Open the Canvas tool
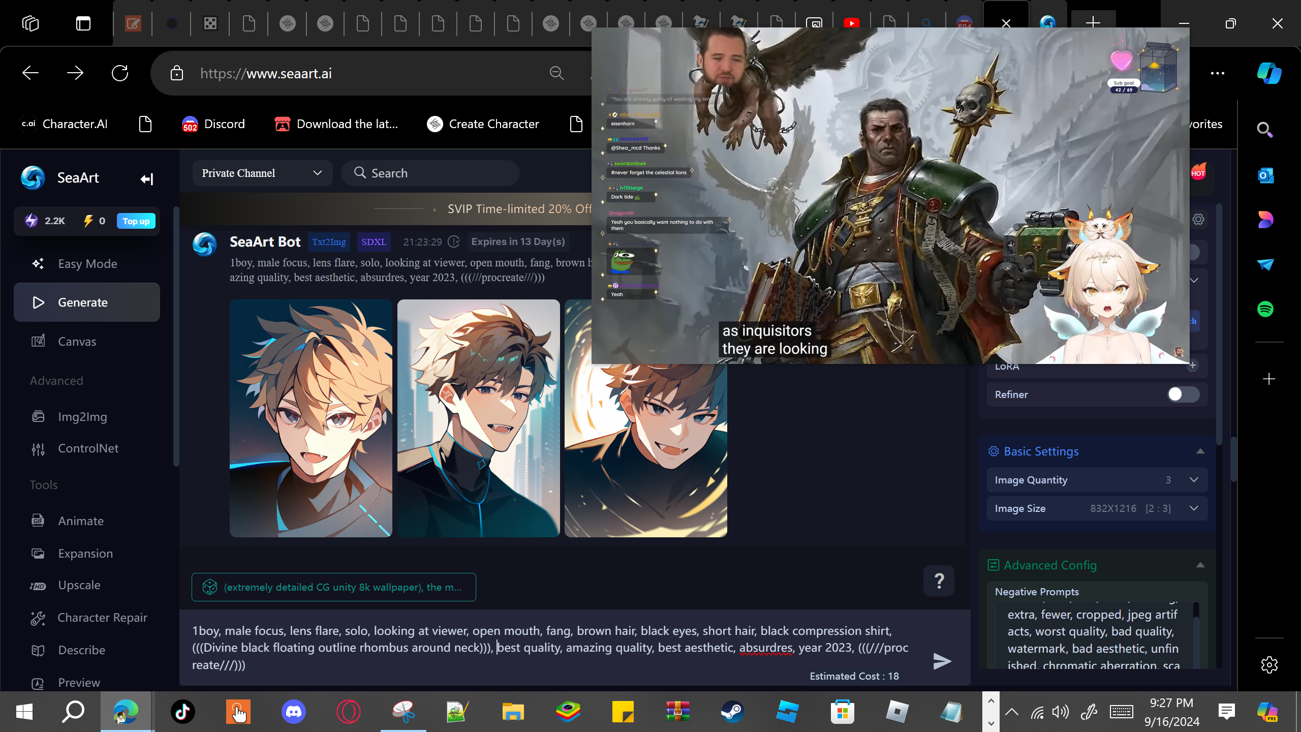Image resolution: width=1301 pixels, height=732 pixels. point(87,342)
